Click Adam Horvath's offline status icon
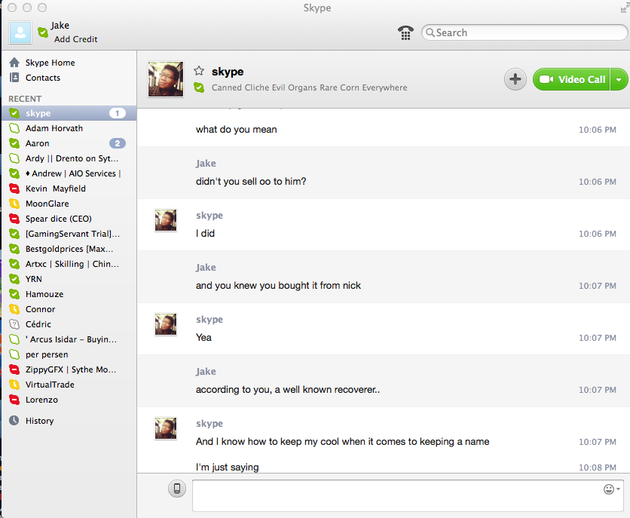 point(14,128)
